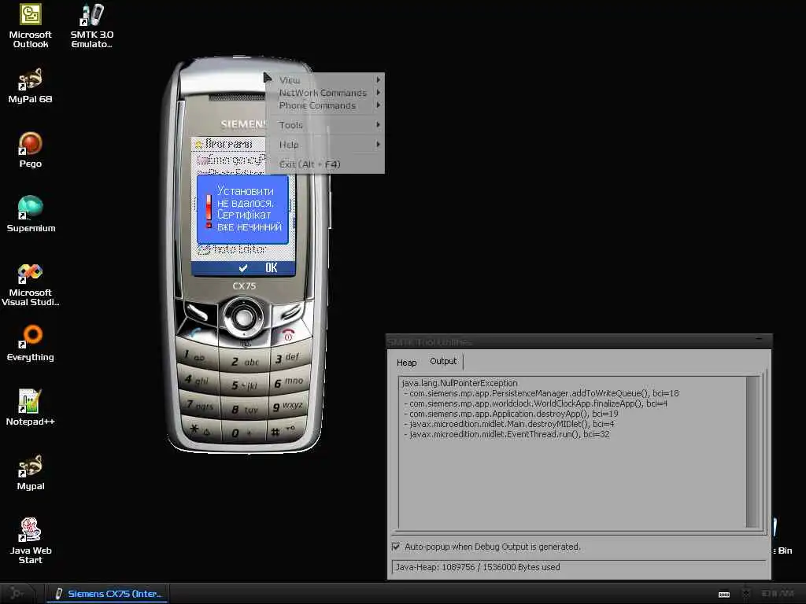806x604 pixels.
Task: Expand the Network Commands arrow
Action: 378,93
